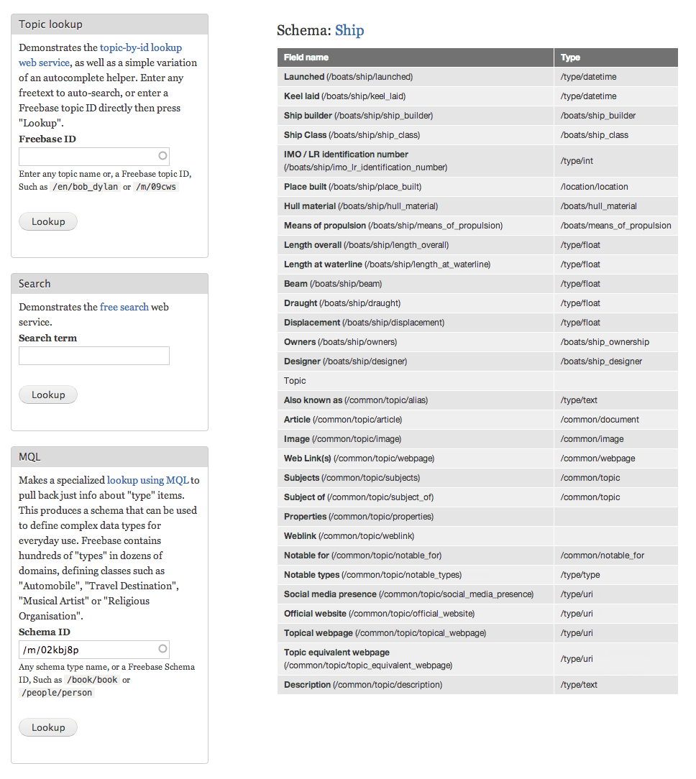
Task: Open the "free search" web service link
Action: tap(124, 307)
